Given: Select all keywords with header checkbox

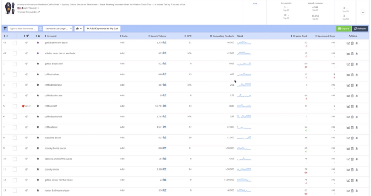Looking at the screenshot, I should [15, 36].
